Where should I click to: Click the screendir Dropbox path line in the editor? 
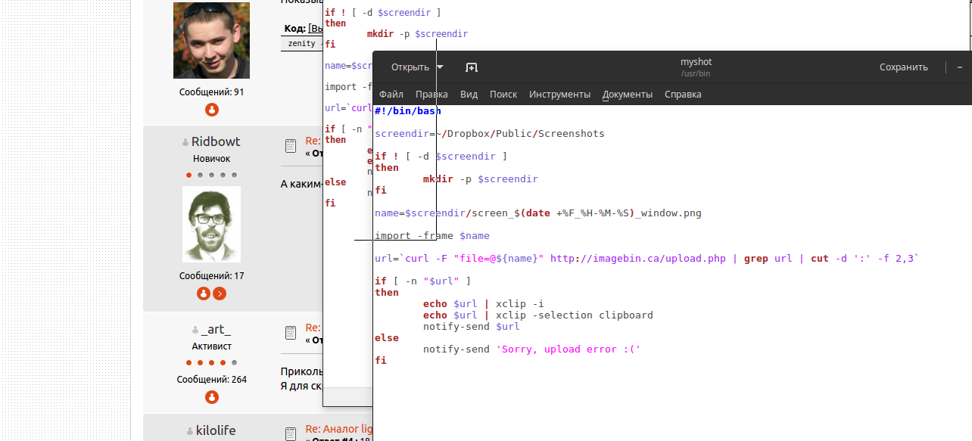point(490,134)
